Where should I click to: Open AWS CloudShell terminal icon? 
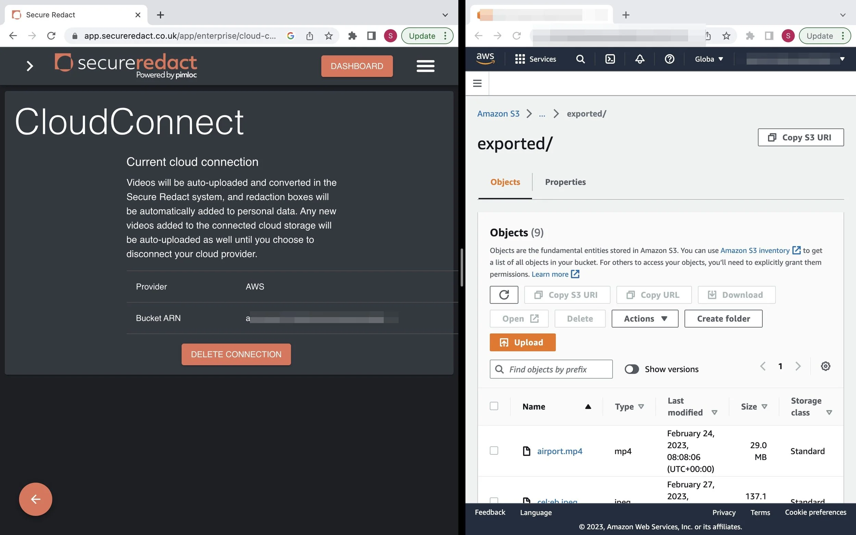(x=610, y=59)
